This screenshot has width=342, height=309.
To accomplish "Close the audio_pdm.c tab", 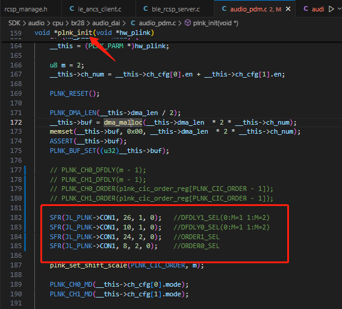I will tap(288, 9).
